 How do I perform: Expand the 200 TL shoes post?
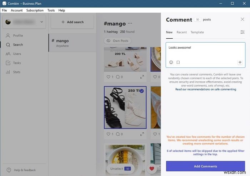[142, 77]
